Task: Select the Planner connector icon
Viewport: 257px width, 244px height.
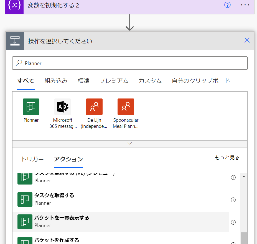Action: coord(31,107)
